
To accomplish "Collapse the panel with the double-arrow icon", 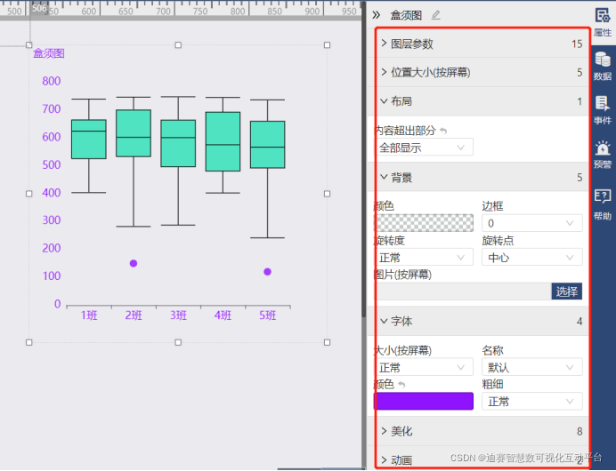I will (377, 15).
